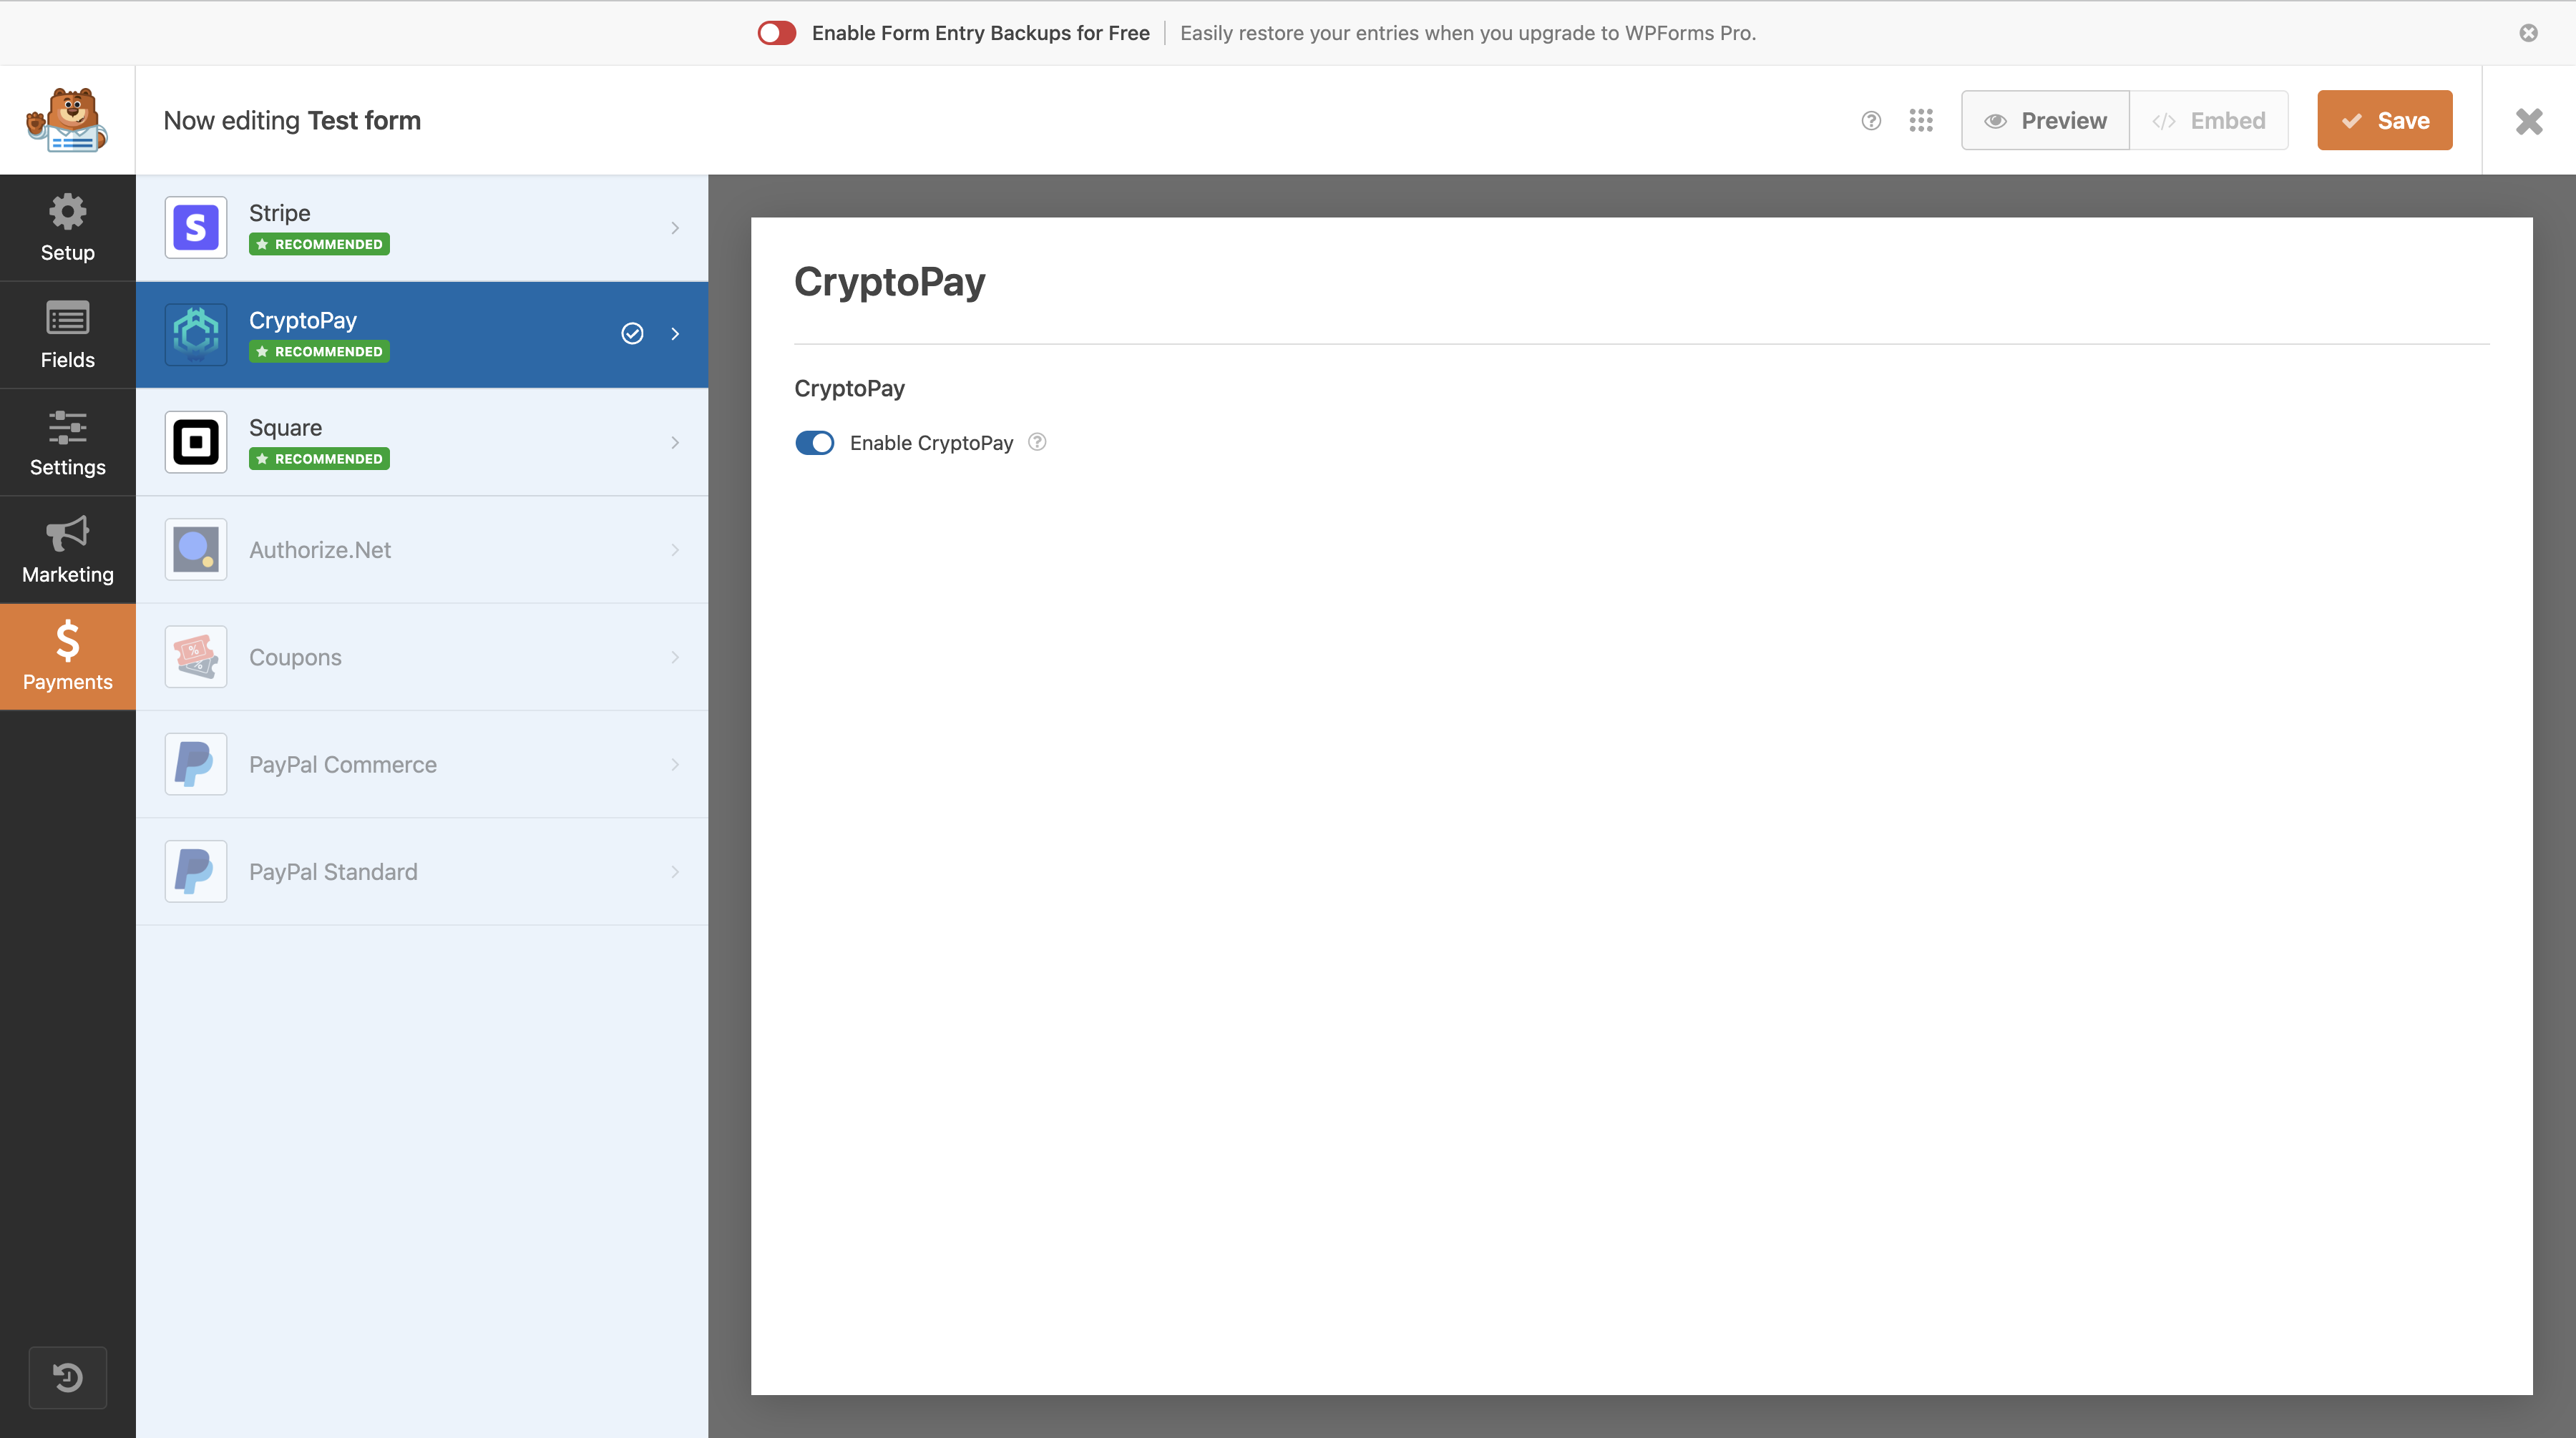Screen dimensions: 2576x1438
Task: Dismiss the backup notice banner
Action: point(2528,33)
